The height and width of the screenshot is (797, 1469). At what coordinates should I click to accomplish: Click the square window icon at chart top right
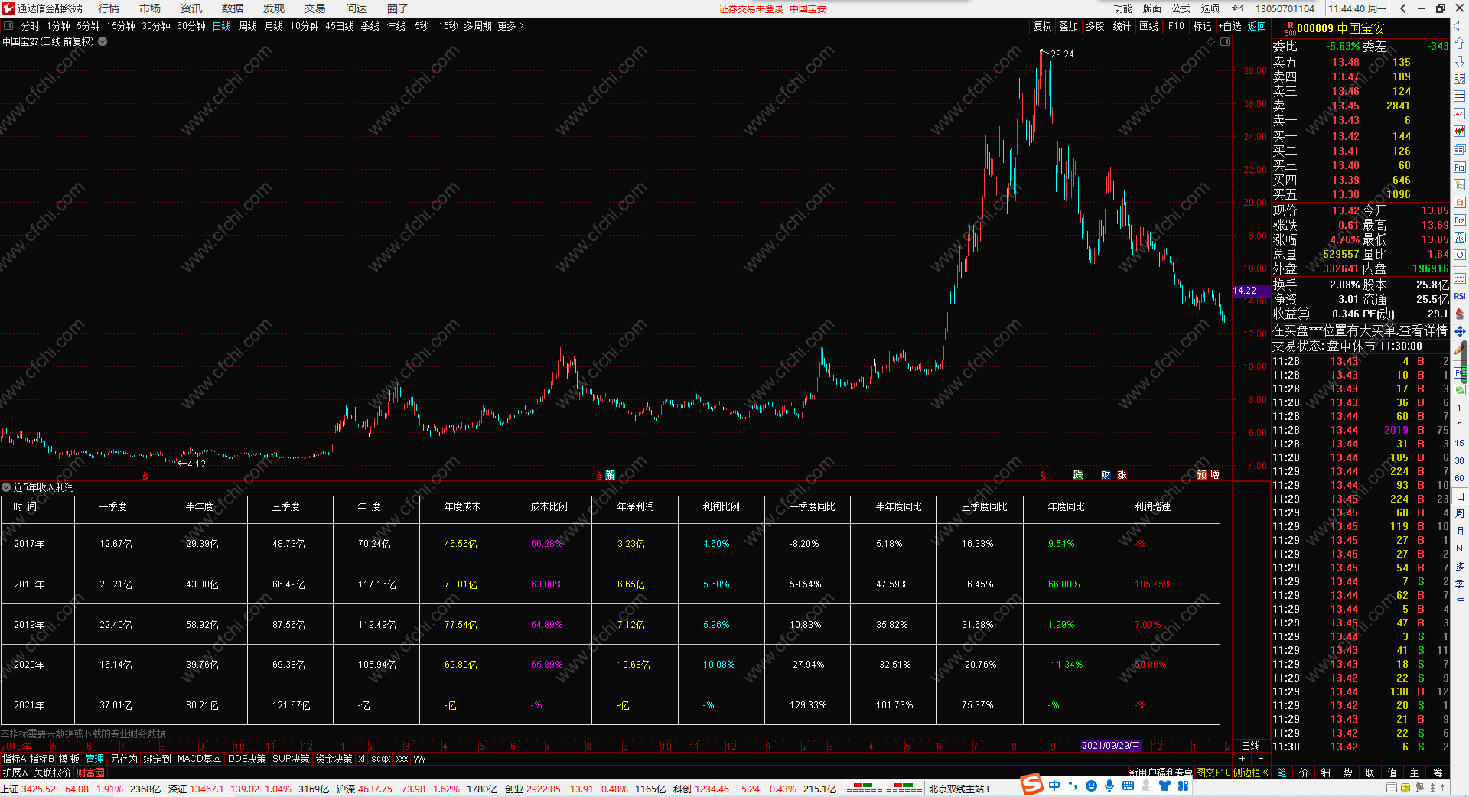[x=1225, y=41]
